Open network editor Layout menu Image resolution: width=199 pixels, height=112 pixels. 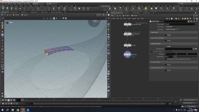click(134, 19)
